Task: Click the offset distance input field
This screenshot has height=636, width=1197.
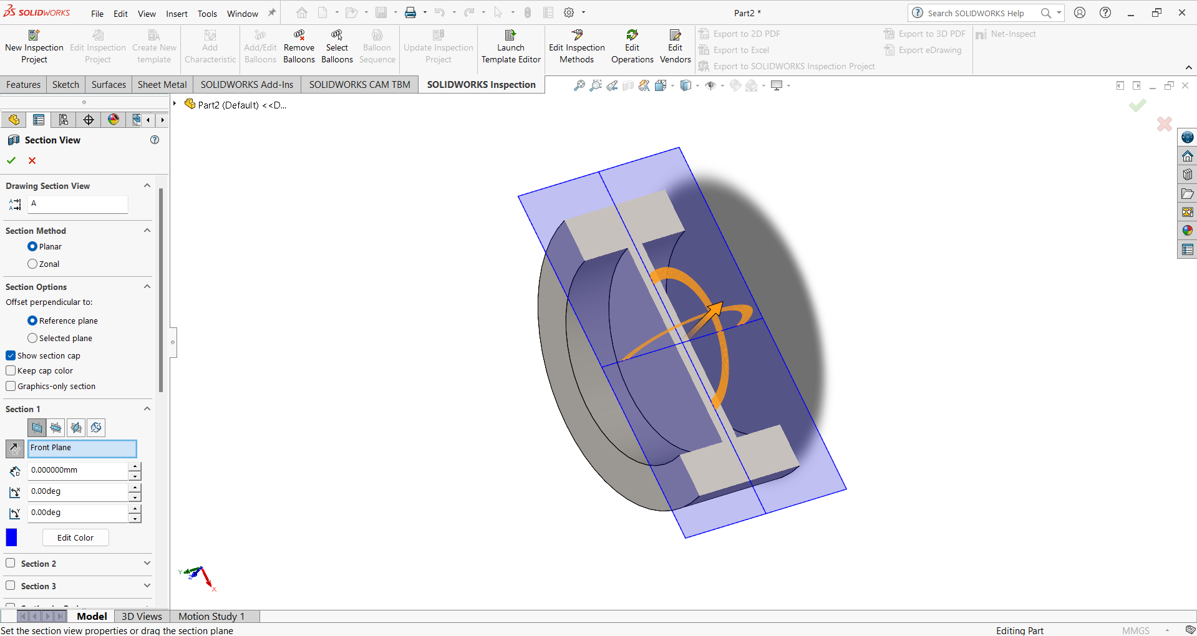Action: point(78,471)
